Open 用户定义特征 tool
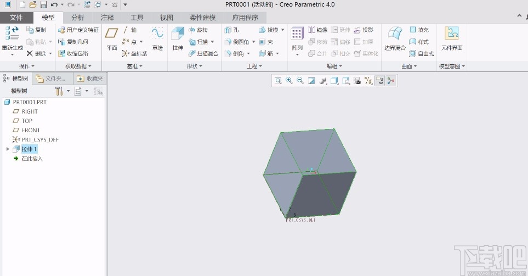Viewport: 528px width, 276px height. (78, 30)
